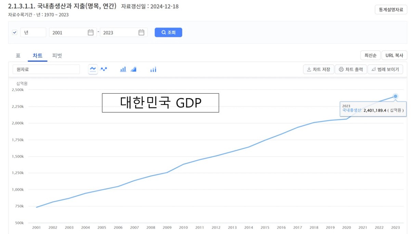Screen dimensions: 416x234
Task: Switch to the 피벗 tab
Action: (x=57, y=55)
